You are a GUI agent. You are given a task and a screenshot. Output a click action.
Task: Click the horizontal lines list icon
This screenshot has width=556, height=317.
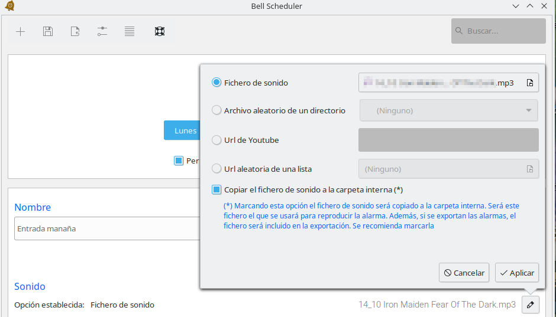130,32
